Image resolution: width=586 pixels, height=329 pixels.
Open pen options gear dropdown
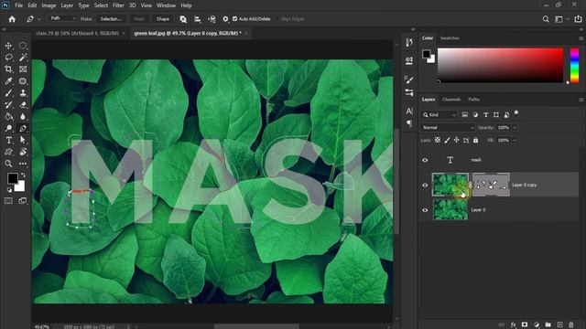pyautogui.click(x=225, y=19)
